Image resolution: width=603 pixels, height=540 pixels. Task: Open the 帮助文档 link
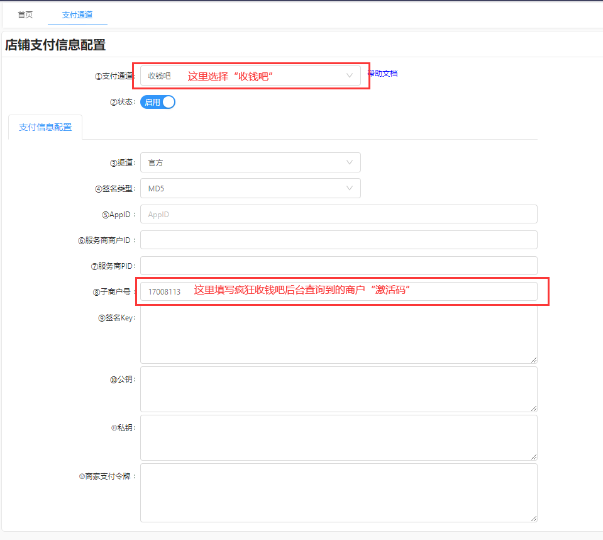click(382, 73)
